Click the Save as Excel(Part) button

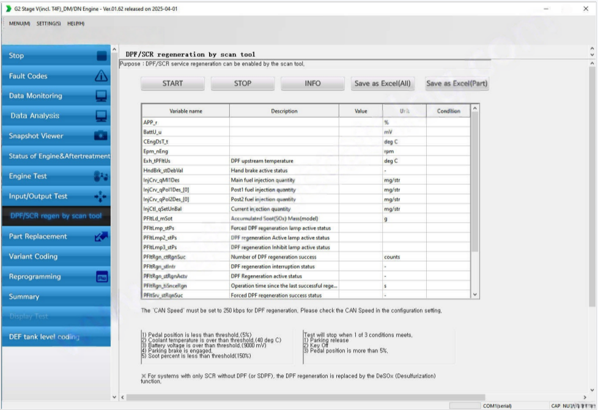coord(457,84)
